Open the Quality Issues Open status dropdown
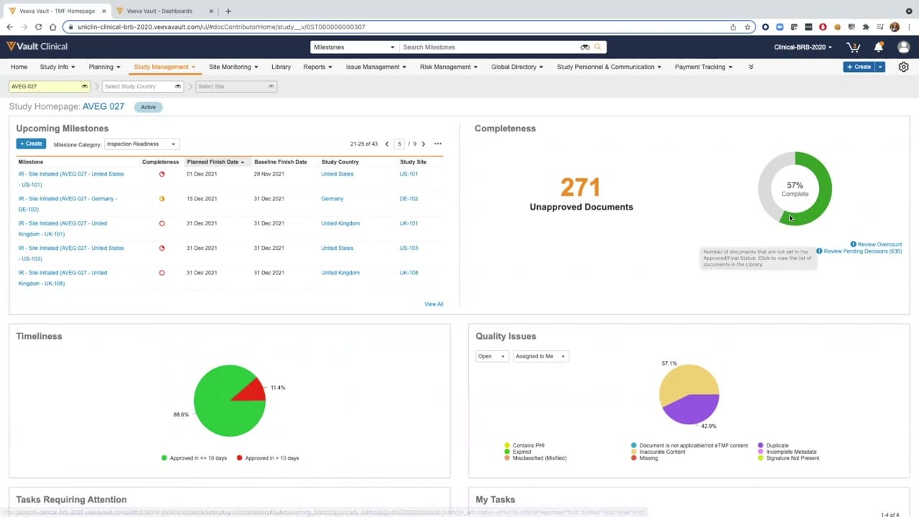Image resolution: width=919 pixels, height=517 pixels. [492, 356]
